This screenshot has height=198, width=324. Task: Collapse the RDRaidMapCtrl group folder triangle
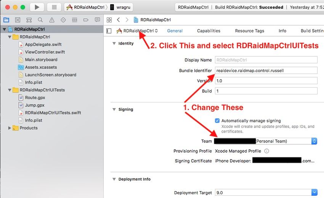pos(10,37)
